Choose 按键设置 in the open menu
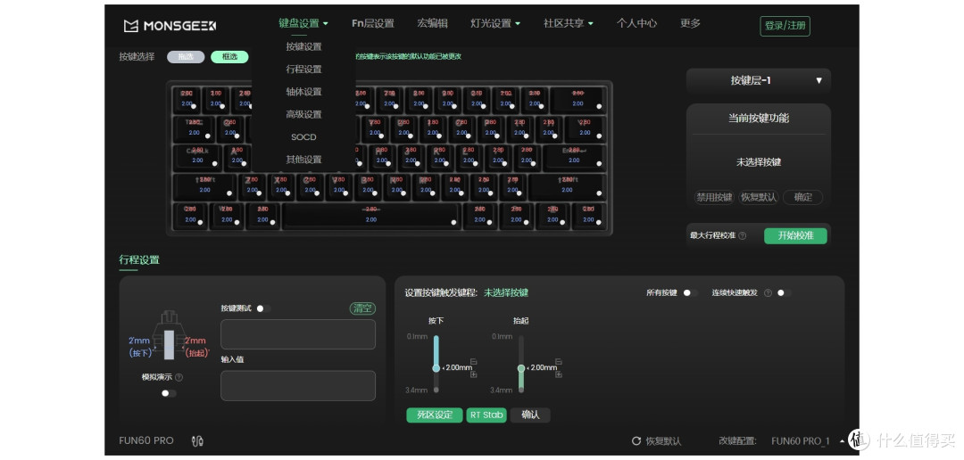The image size is (964, 460). tap(303, 46)
